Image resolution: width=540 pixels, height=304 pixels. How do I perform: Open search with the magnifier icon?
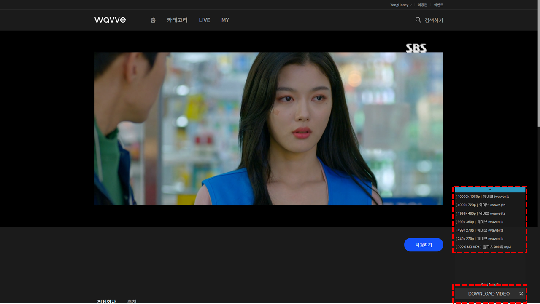418,20
